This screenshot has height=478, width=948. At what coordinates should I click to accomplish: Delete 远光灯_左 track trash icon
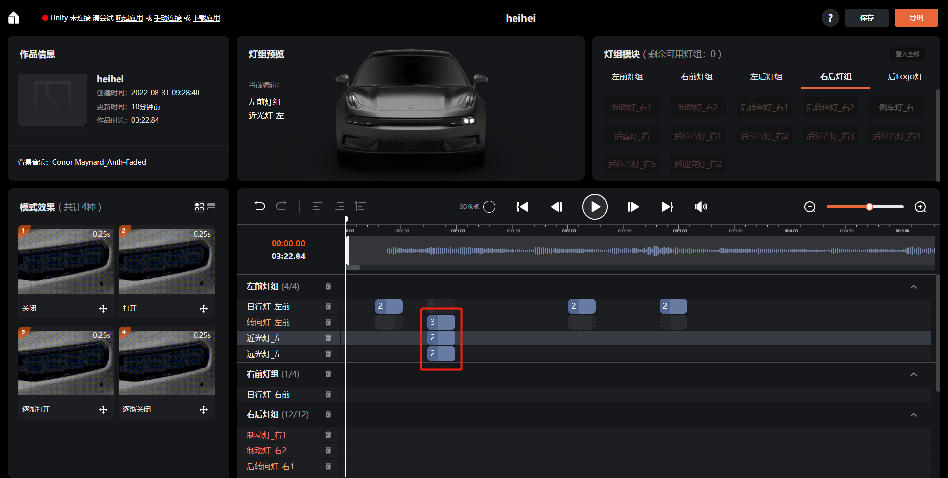(x=328, y=354)
